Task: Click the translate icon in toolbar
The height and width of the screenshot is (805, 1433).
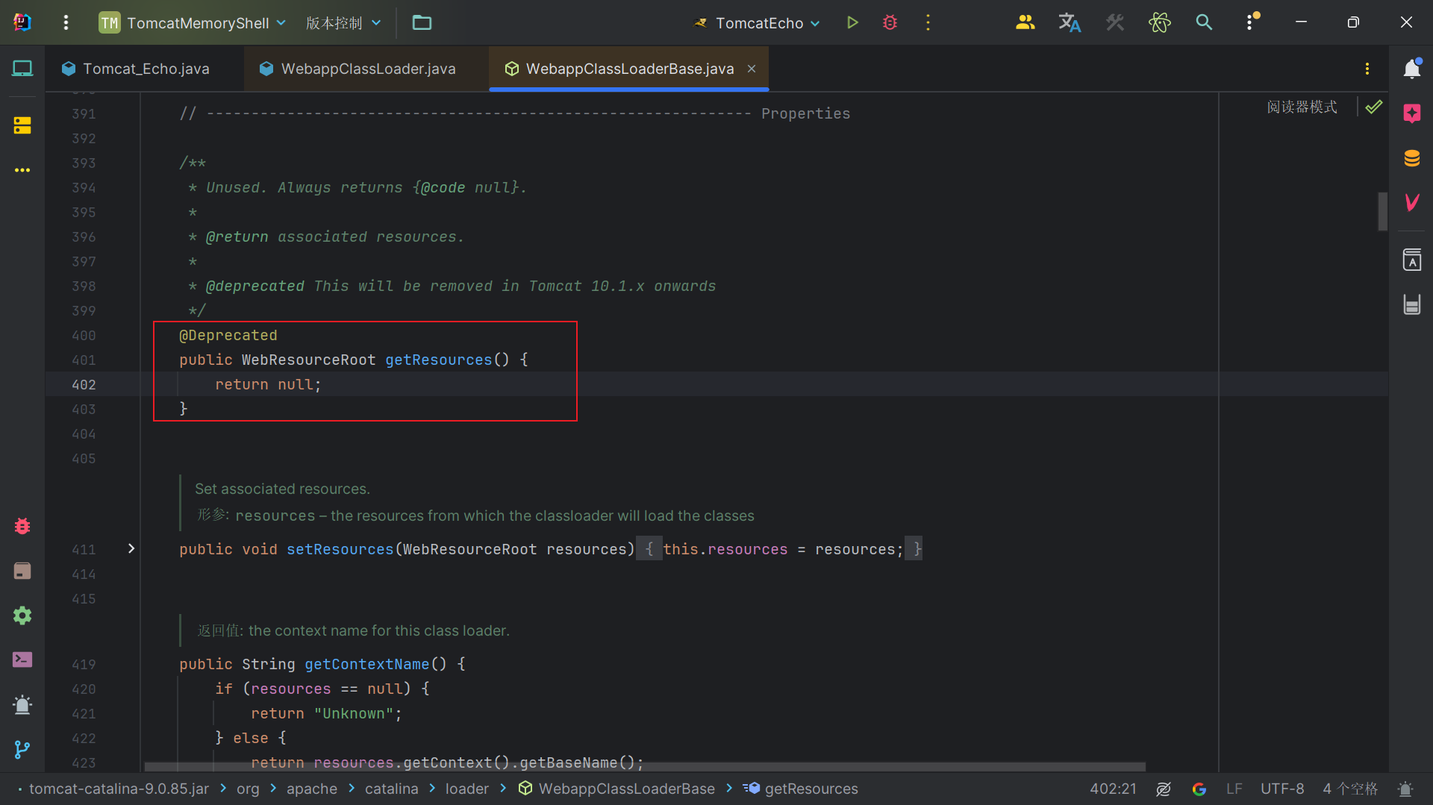Action: coord(1070,22)
